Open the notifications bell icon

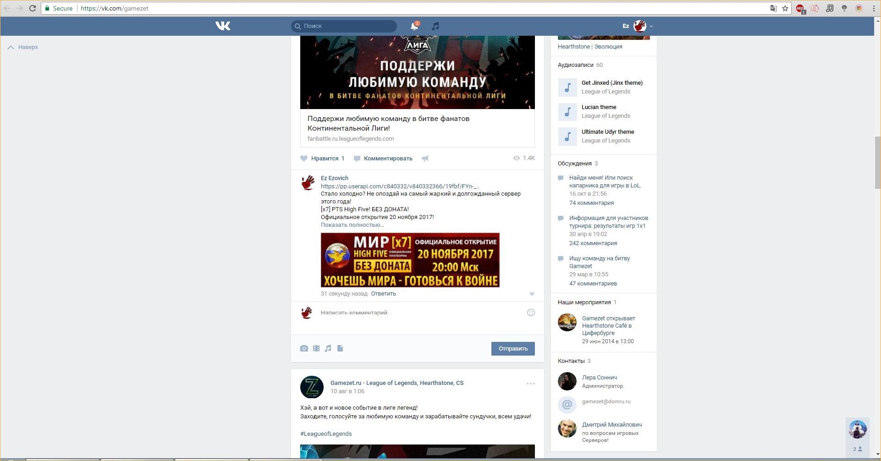pos(414,26)
